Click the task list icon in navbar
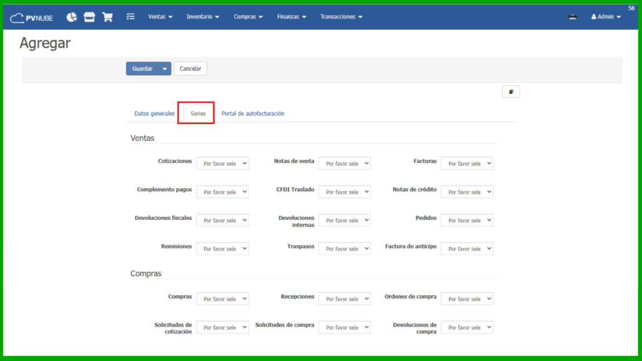This screenshot has height=361, width=642. 130,17
